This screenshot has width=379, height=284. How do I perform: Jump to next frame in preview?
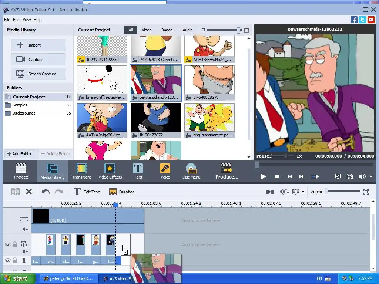click(301, 176)
